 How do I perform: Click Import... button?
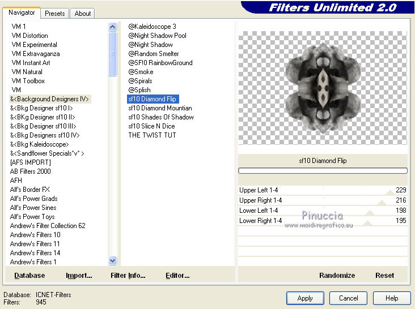pyautogui.click(x=79, y=276)
